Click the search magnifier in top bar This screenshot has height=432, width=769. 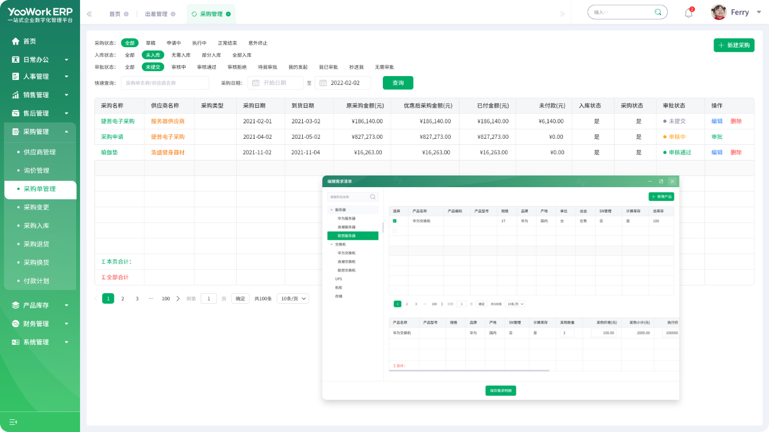pyautogui.click(x=658, y=12)
